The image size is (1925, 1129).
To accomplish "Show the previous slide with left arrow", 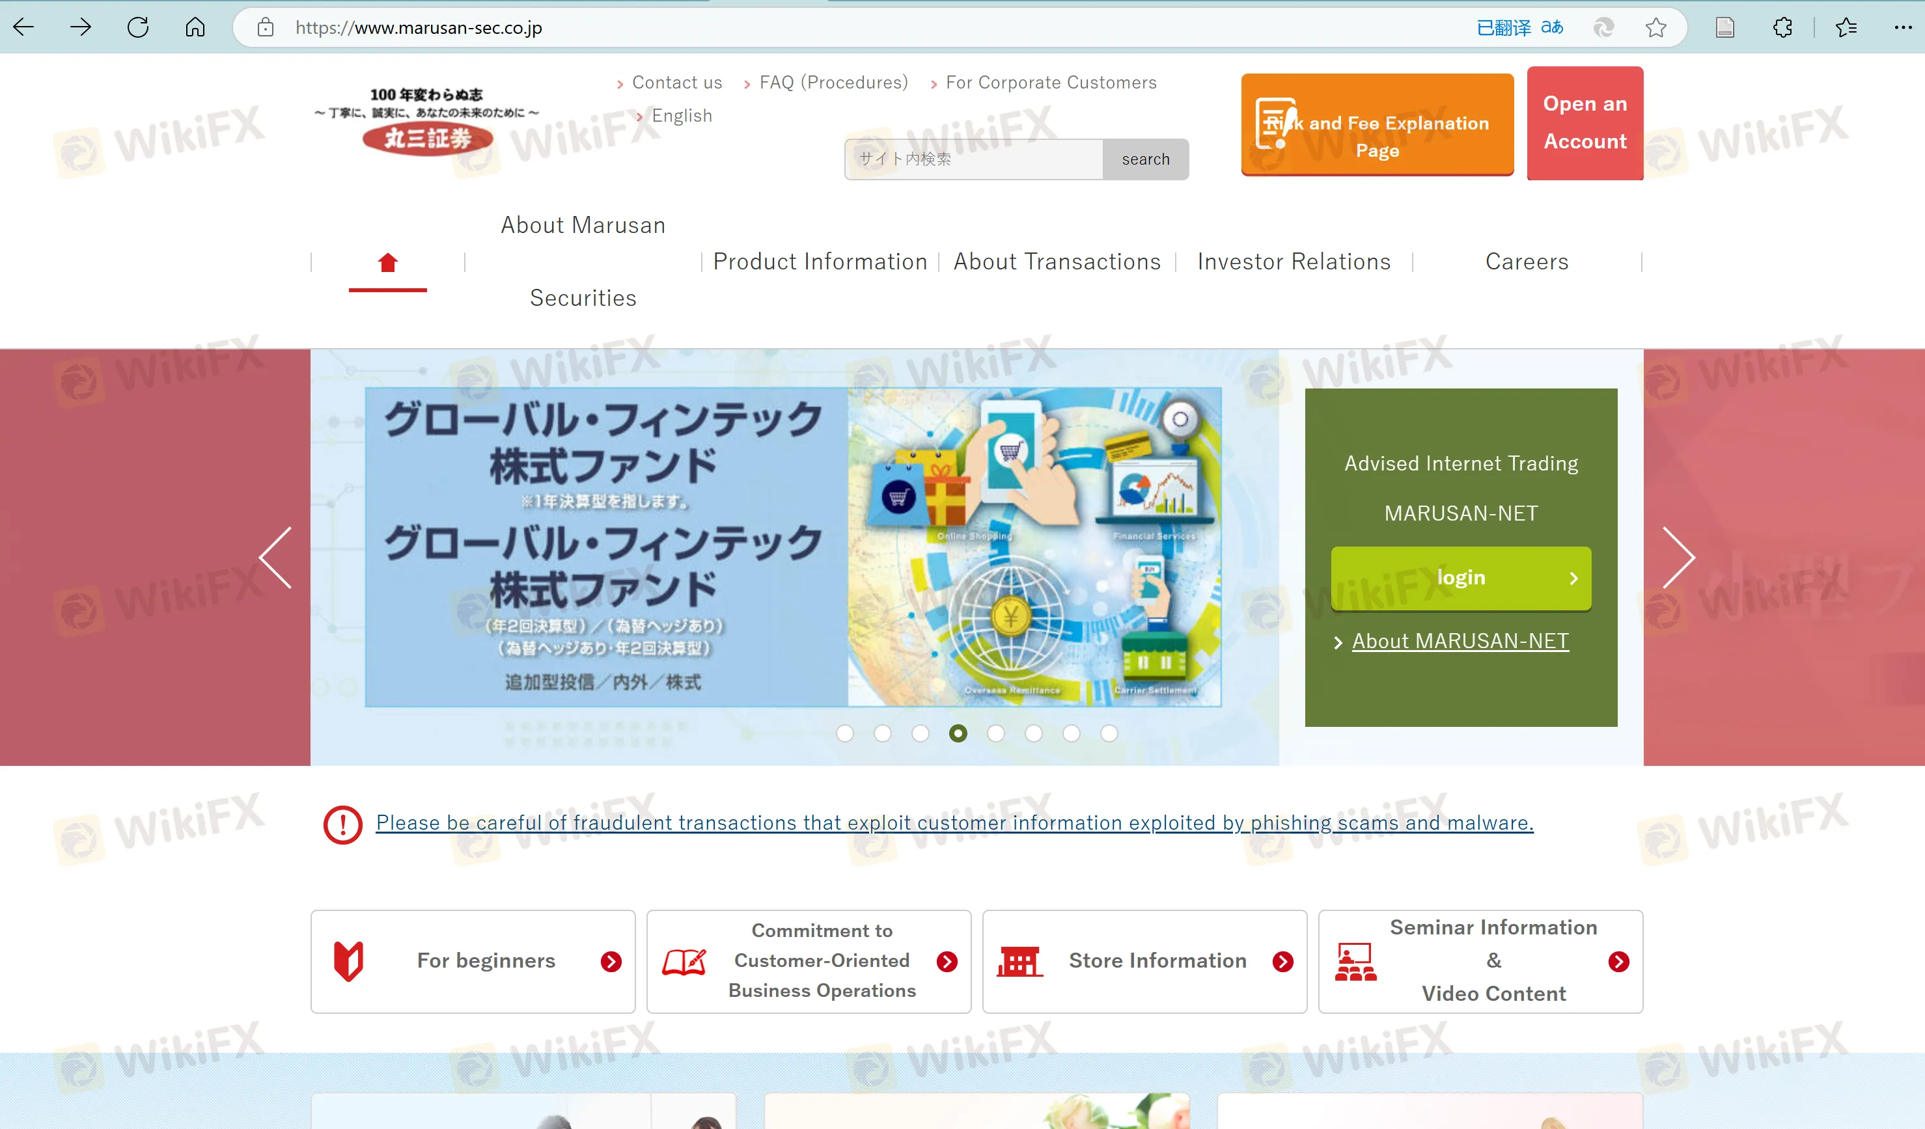I will 276,557.
